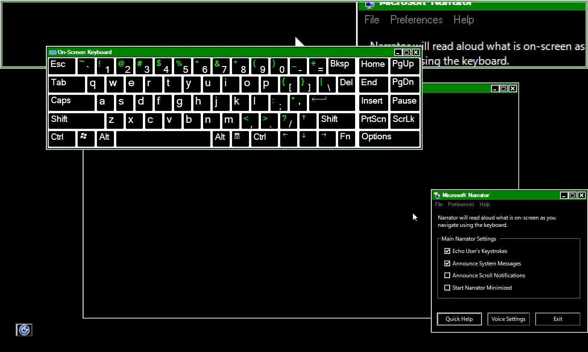588x352 pixels.
Task: Enable Announce Scroll Notifications checkbox
Action: click(x=447, y=275)
